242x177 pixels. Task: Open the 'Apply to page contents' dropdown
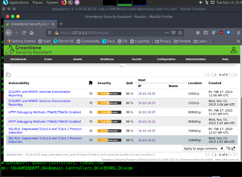204,149
